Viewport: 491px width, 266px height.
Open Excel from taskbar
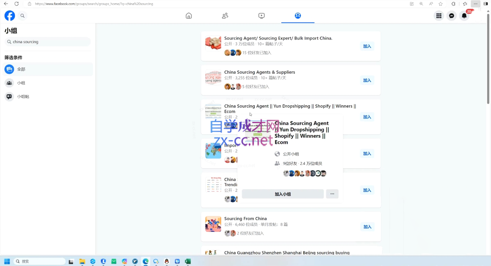pos(187,261)
